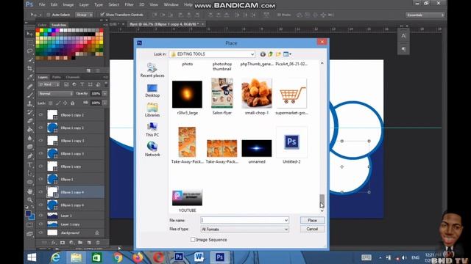Open Libraries in Place dialog sidebar
This screenshot has height=264, width=471.
pos(152,110)
